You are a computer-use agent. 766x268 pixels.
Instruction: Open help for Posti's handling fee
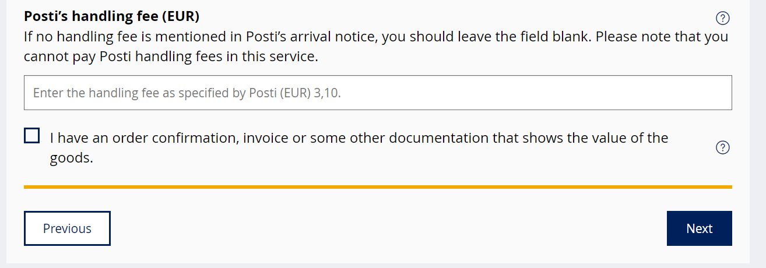click(722, 18)
